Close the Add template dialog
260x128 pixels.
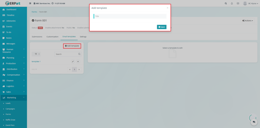[168, 8]
